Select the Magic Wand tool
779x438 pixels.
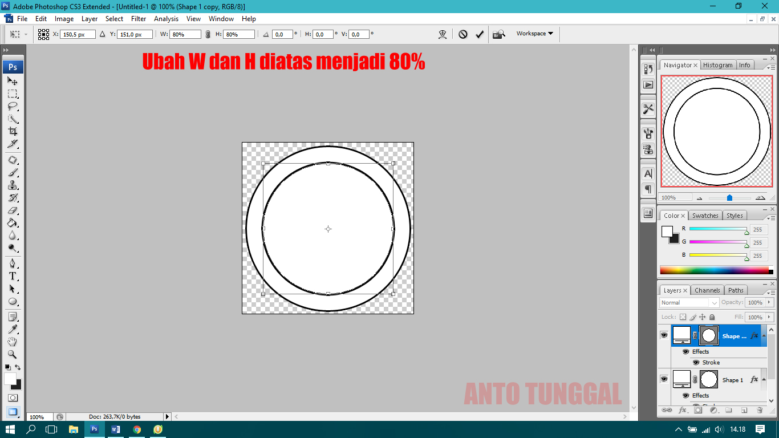pos(13,119)
